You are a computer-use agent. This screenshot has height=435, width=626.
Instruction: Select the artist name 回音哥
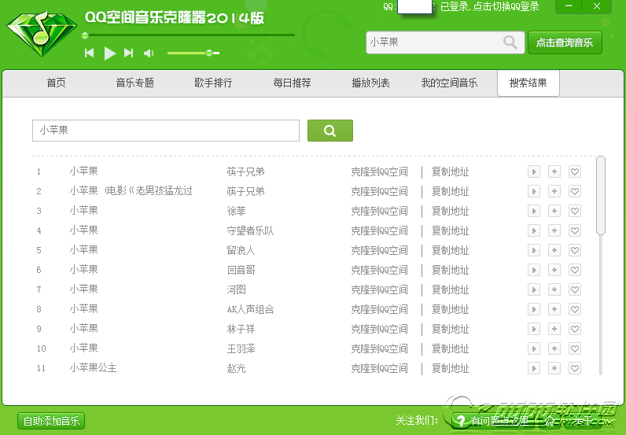pyautogui.click(x=241, y=270)
